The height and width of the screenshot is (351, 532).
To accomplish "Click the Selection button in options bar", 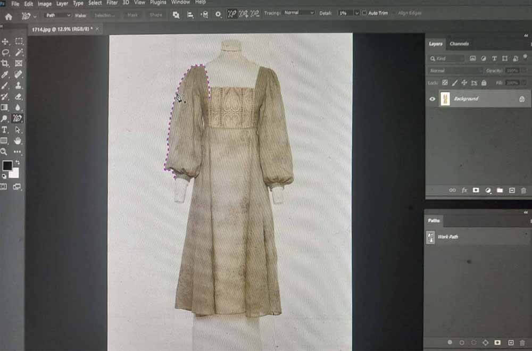I will point(104,15).
